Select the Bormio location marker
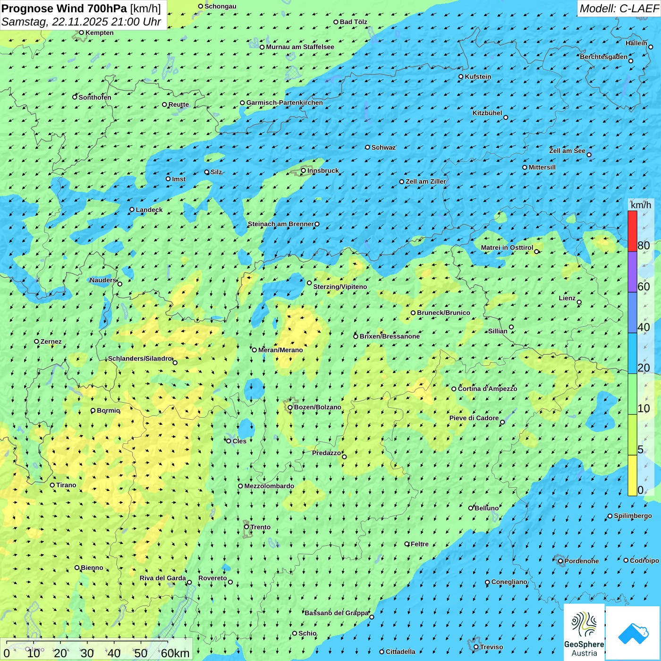This screenshot has width=661, height=661. click(x=93, y=411)
